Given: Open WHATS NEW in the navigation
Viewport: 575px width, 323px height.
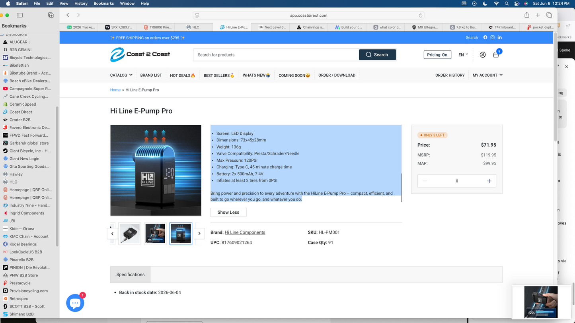Looking at the screenshot, I should (257, 75).
